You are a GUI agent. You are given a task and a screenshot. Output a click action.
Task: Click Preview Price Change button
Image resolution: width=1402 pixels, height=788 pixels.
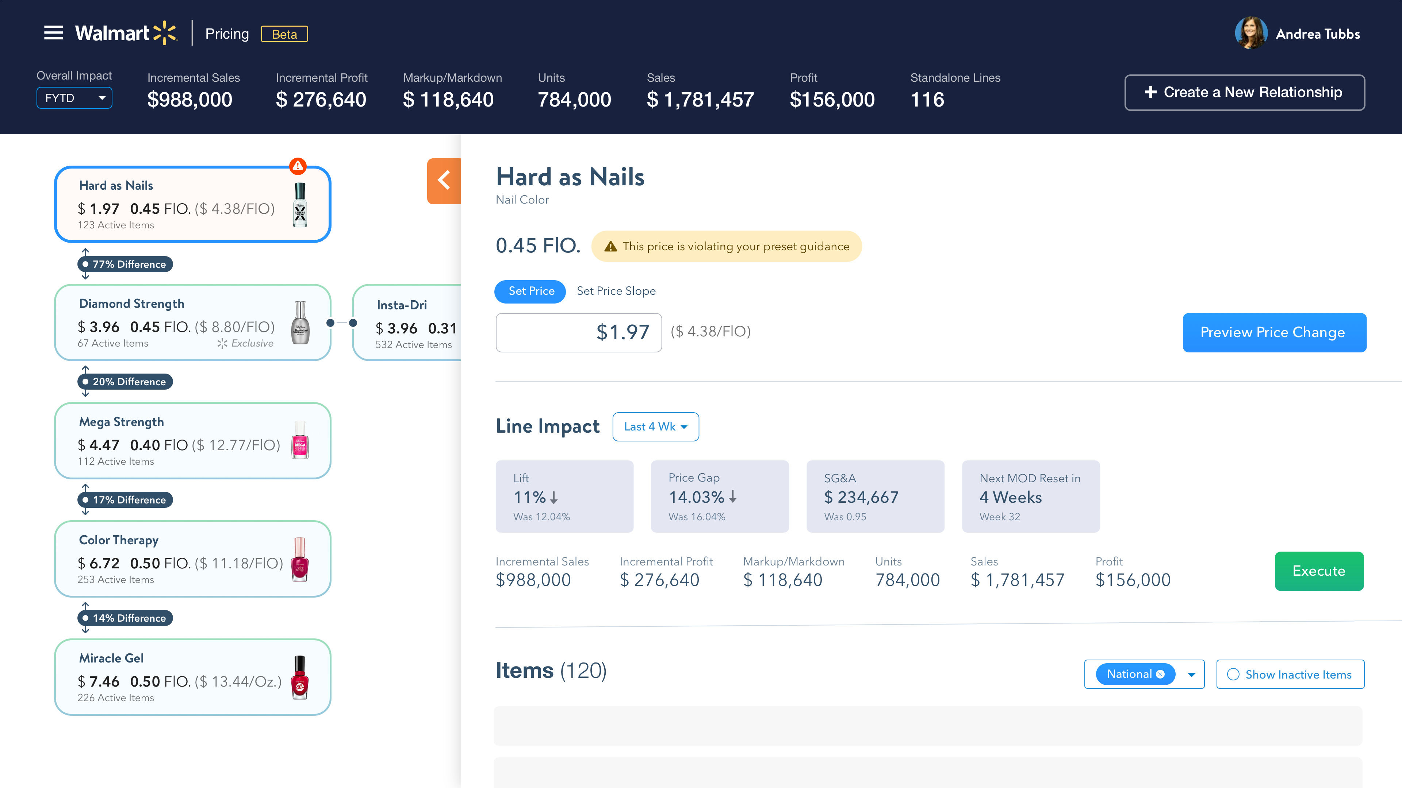click(x=1274, y=332)
